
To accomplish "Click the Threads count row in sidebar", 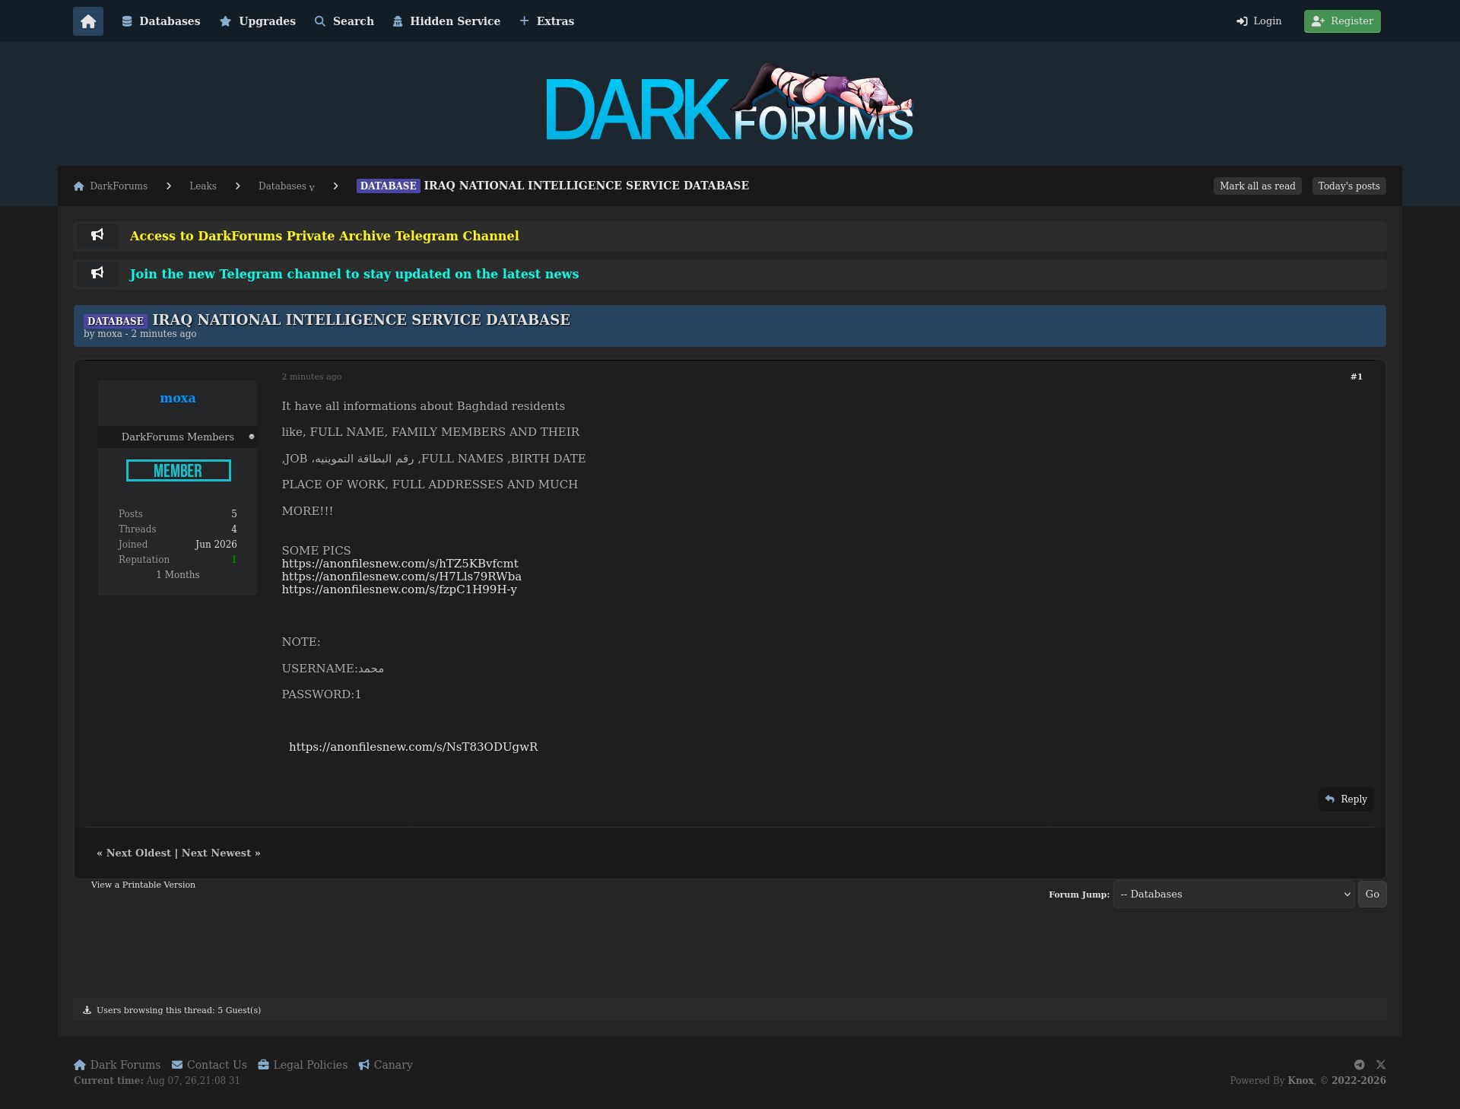I will [x=178, y=529].
